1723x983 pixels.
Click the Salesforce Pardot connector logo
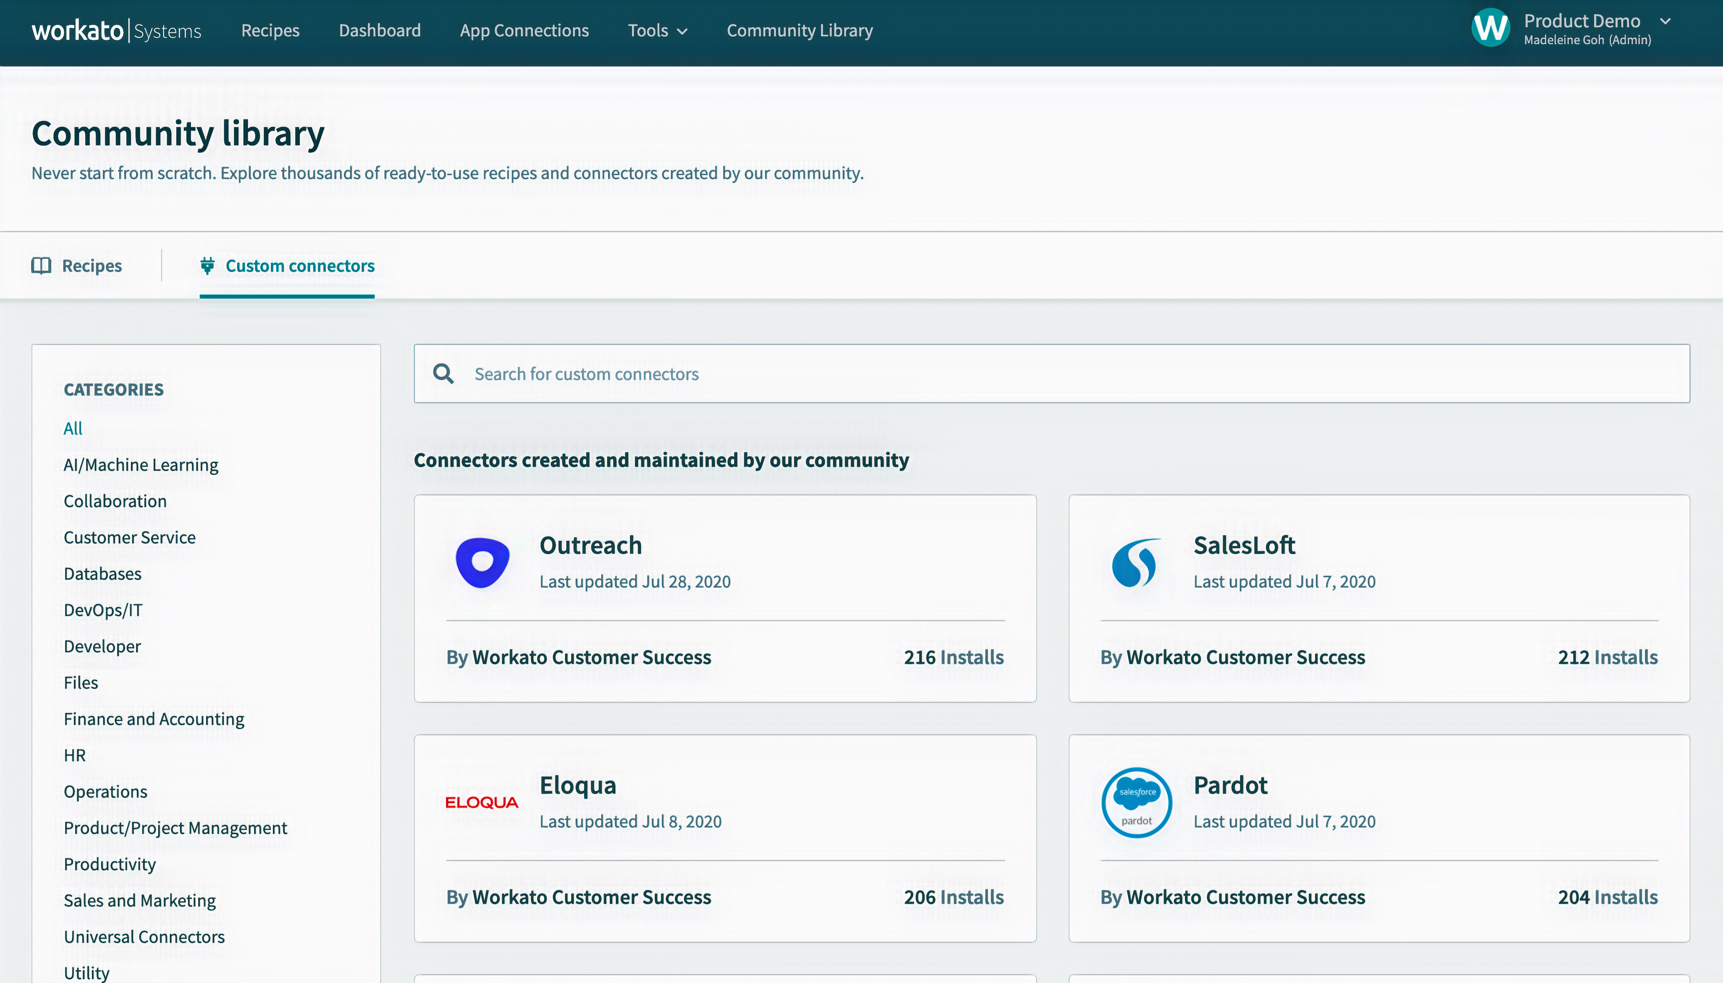1137,802
